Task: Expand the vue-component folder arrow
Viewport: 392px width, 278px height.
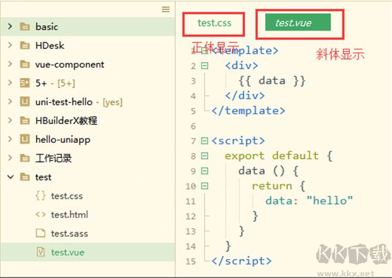Action: click(x=10, y=65)
